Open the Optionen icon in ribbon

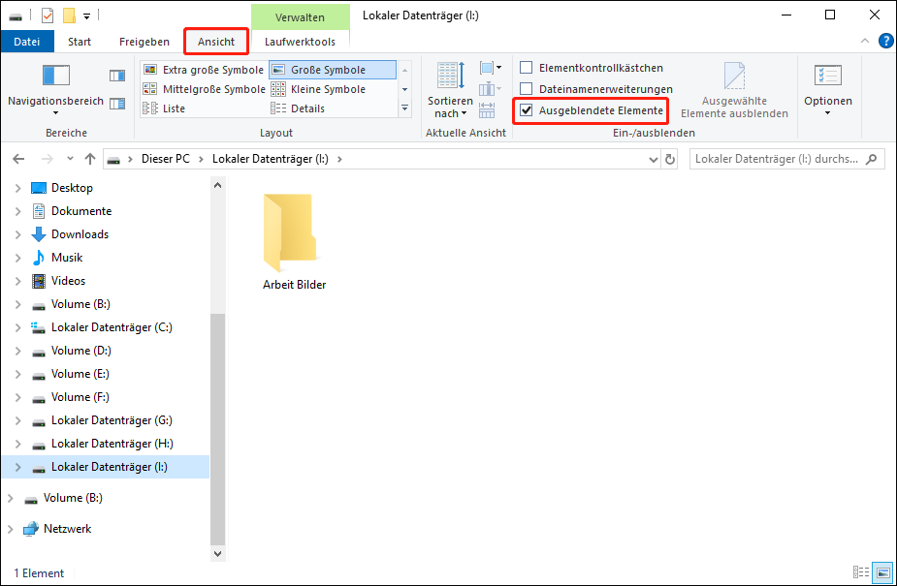point(827,77)
